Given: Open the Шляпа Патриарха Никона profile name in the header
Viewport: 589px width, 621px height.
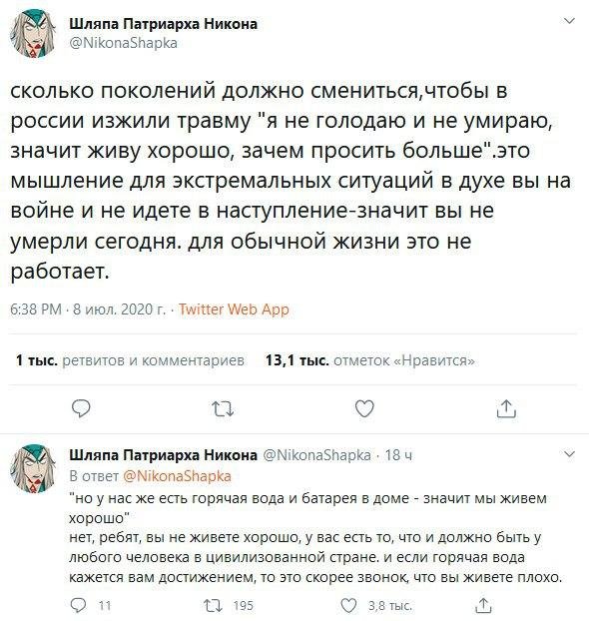Looking at the screenshot, I should tap(163, 24).
